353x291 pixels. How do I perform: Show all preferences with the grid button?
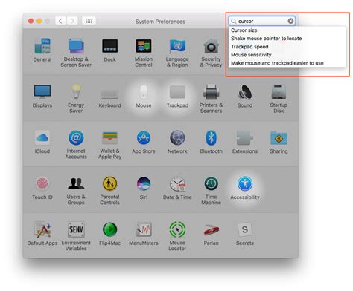[x=89, y=21]
